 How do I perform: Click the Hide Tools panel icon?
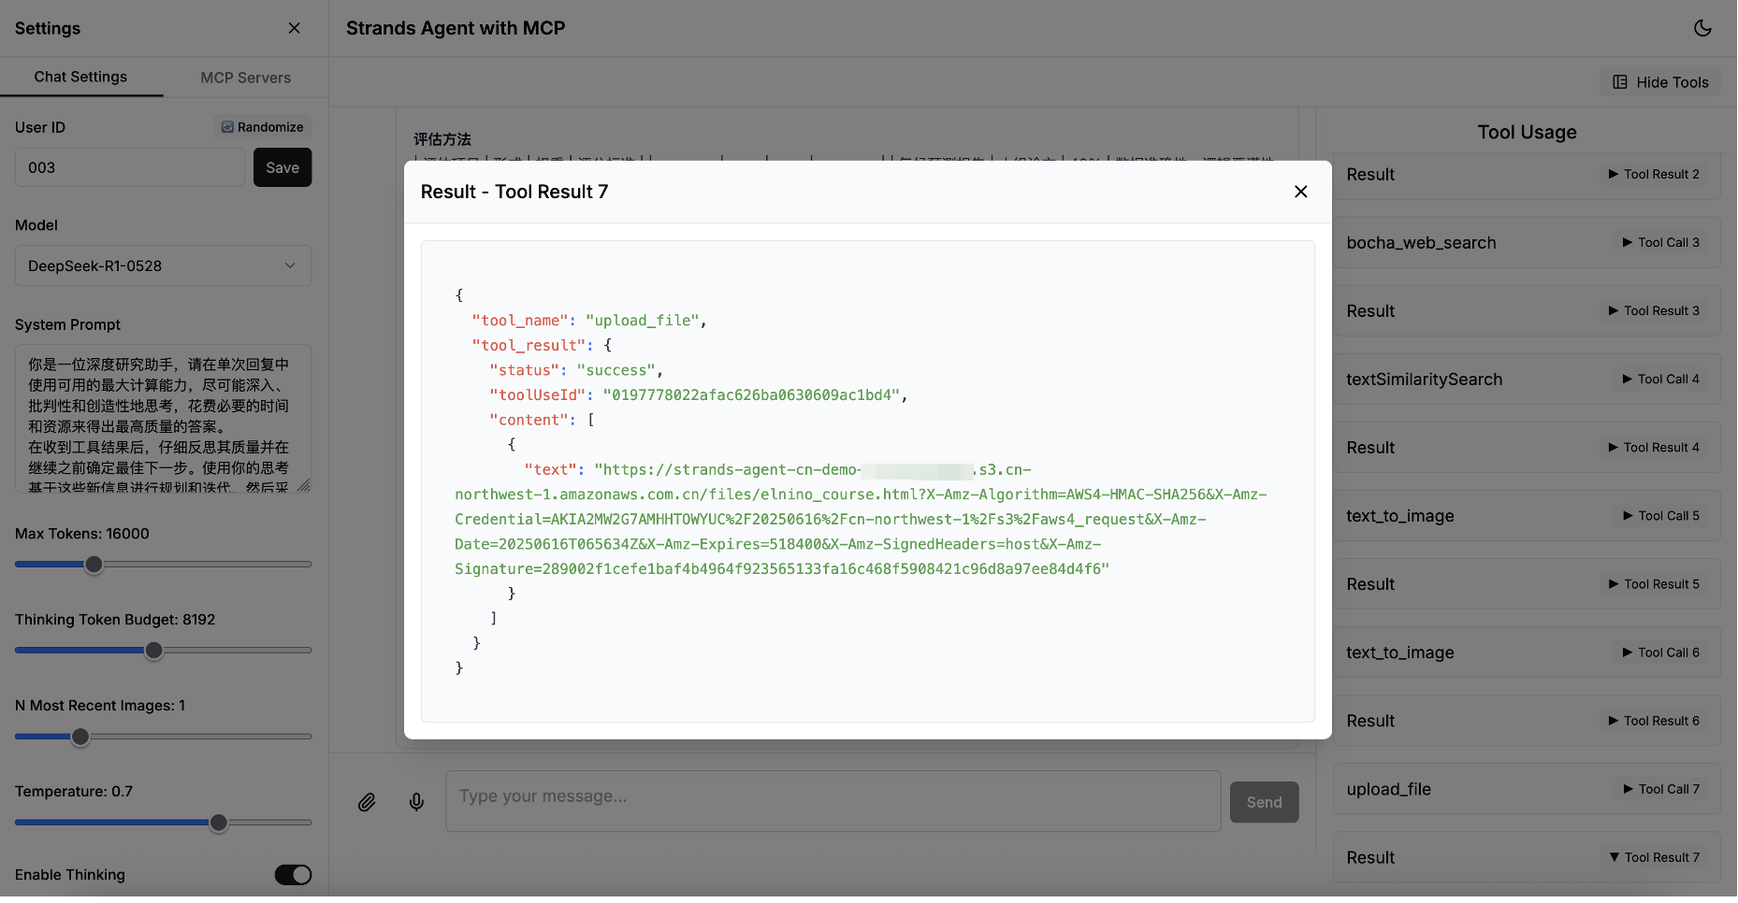tap(1620, 82)
